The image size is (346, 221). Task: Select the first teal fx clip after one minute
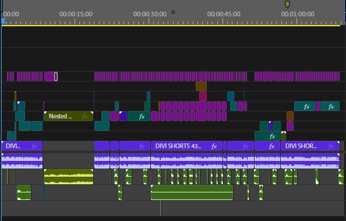[305, 106]
